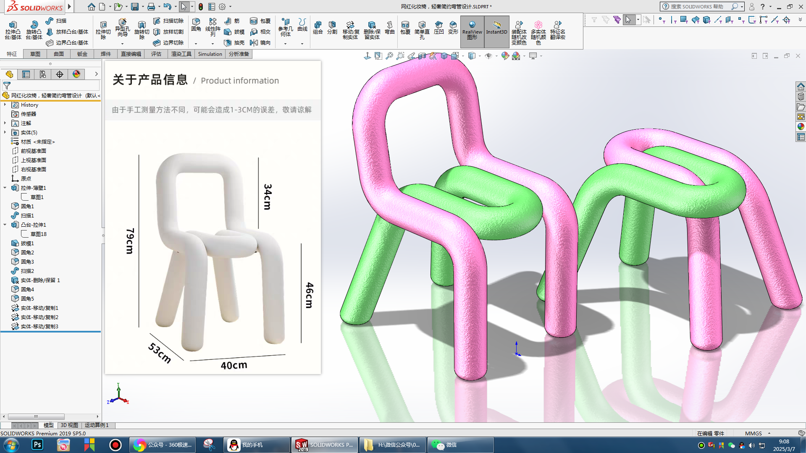Collapse the 凸台-拉伸1 feature node
This screenshot has height=453, width=806.
tap(5, 225)
